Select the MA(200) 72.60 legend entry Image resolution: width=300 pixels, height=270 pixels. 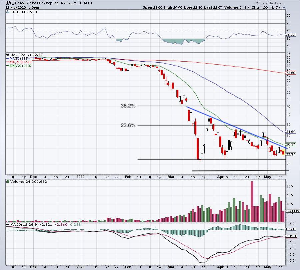pyautogui.click(x=19, y=62)
